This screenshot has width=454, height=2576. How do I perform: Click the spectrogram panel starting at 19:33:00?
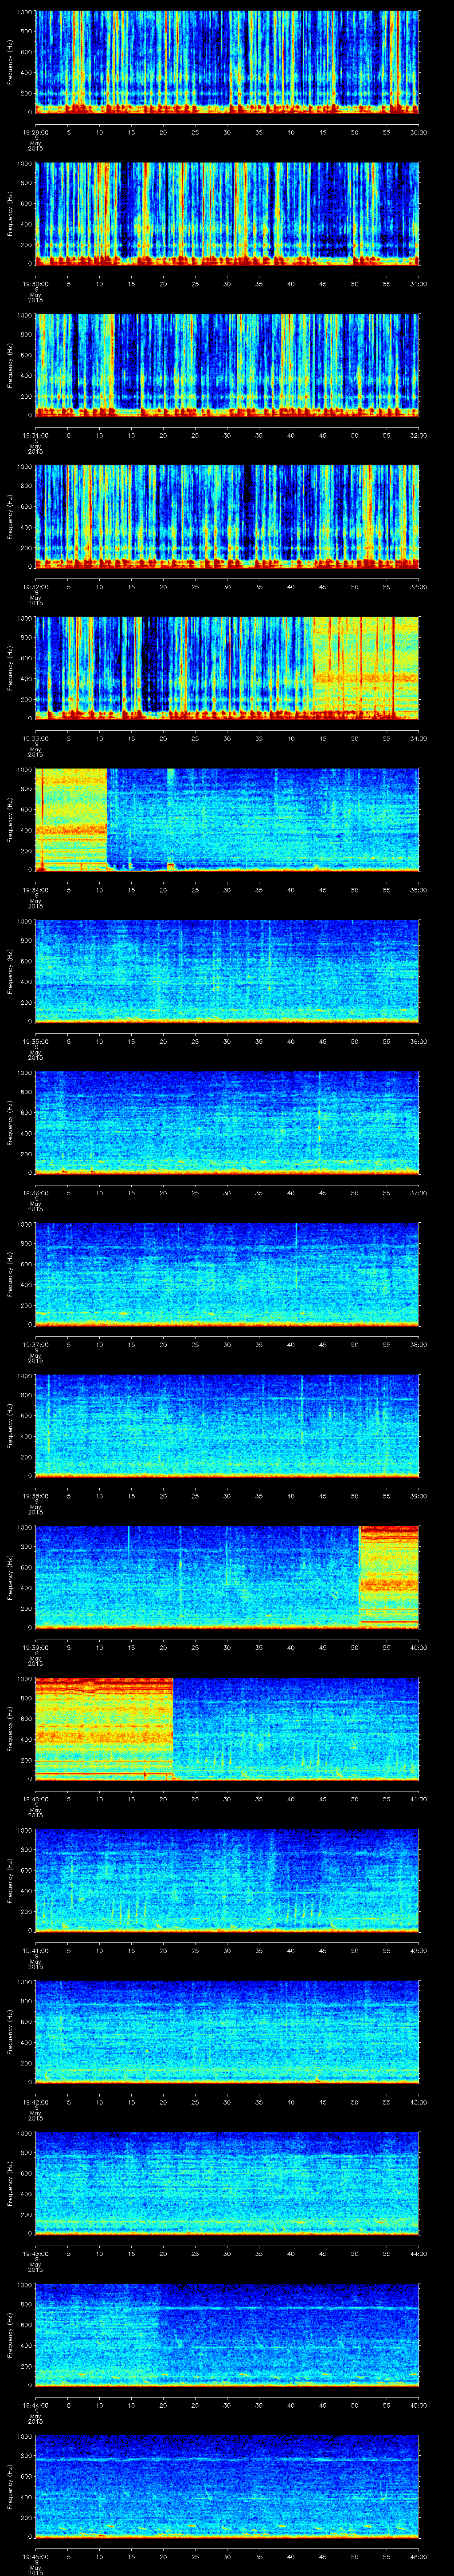click(227, 668)
